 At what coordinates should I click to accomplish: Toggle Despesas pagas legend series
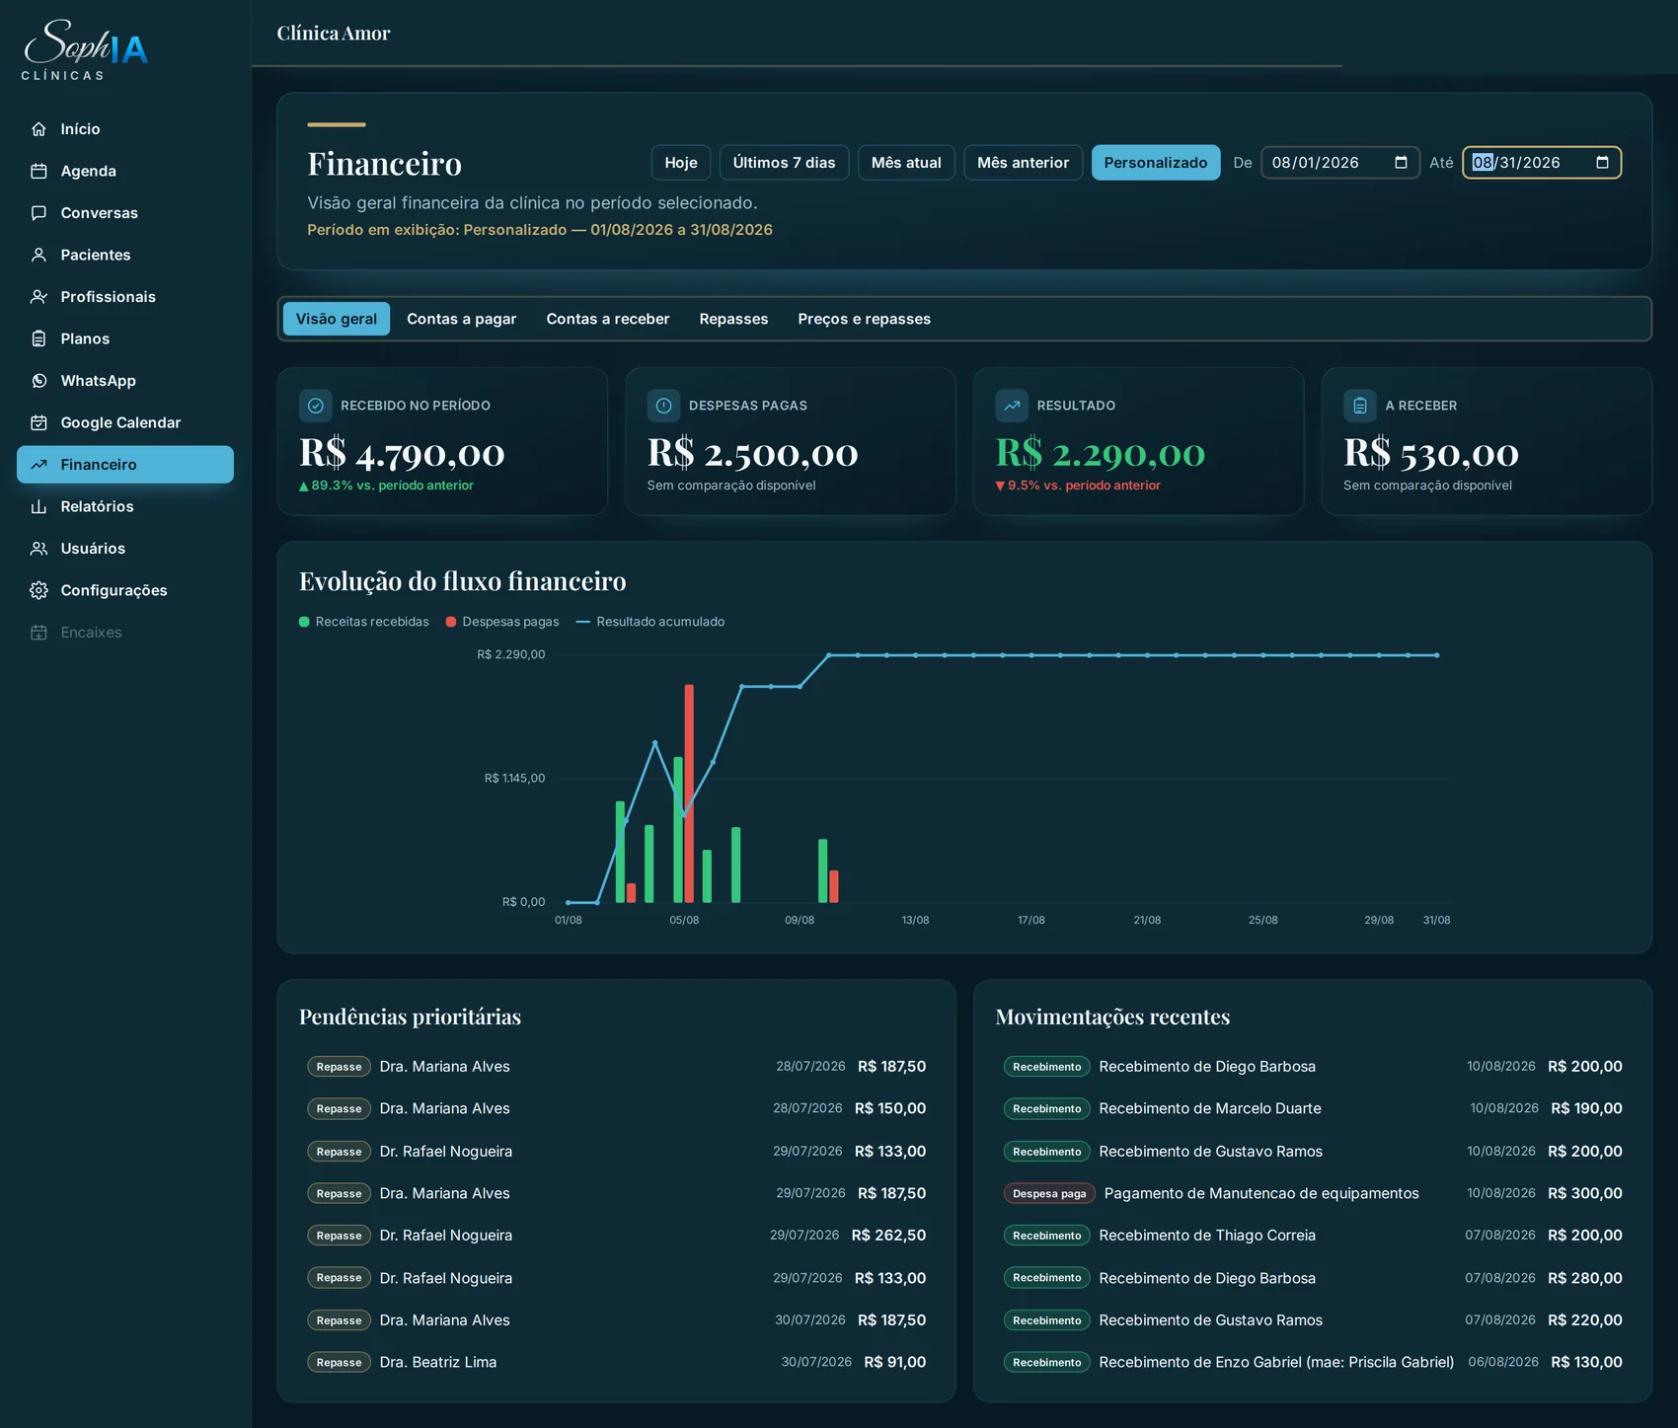tap(502, 622)
